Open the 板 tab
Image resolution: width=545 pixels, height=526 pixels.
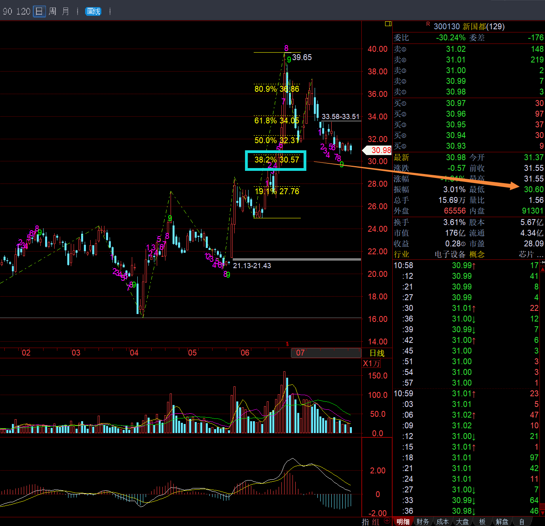tap(482, 522)
